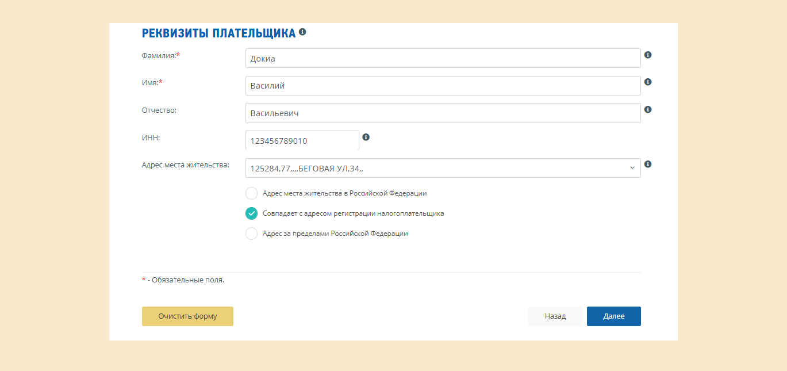Focus the Имя input containing 'Василий'

tap(443, 86)
